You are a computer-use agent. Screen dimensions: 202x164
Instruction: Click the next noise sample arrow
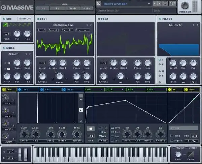coord(30,54)
